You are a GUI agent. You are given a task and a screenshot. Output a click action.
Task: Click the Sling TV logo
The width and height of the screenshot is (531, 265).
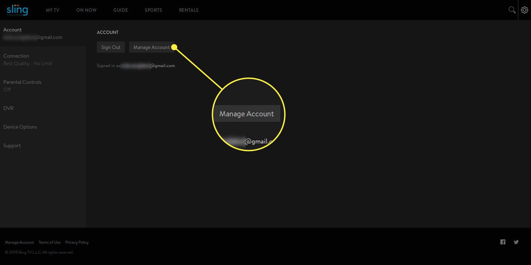coord(17,10)
